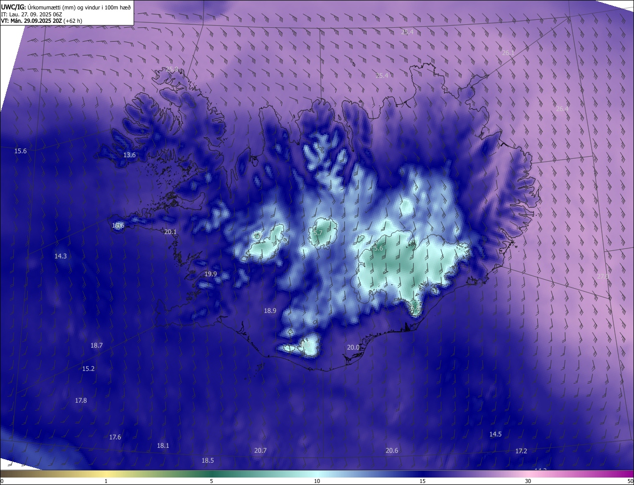Click the 10 tick label on the color scale
The width and height of the screenshot is (634, 485).
317,481
